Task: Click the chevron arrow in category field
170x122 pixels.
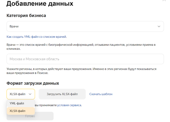Action: click(x=159, y=26)
